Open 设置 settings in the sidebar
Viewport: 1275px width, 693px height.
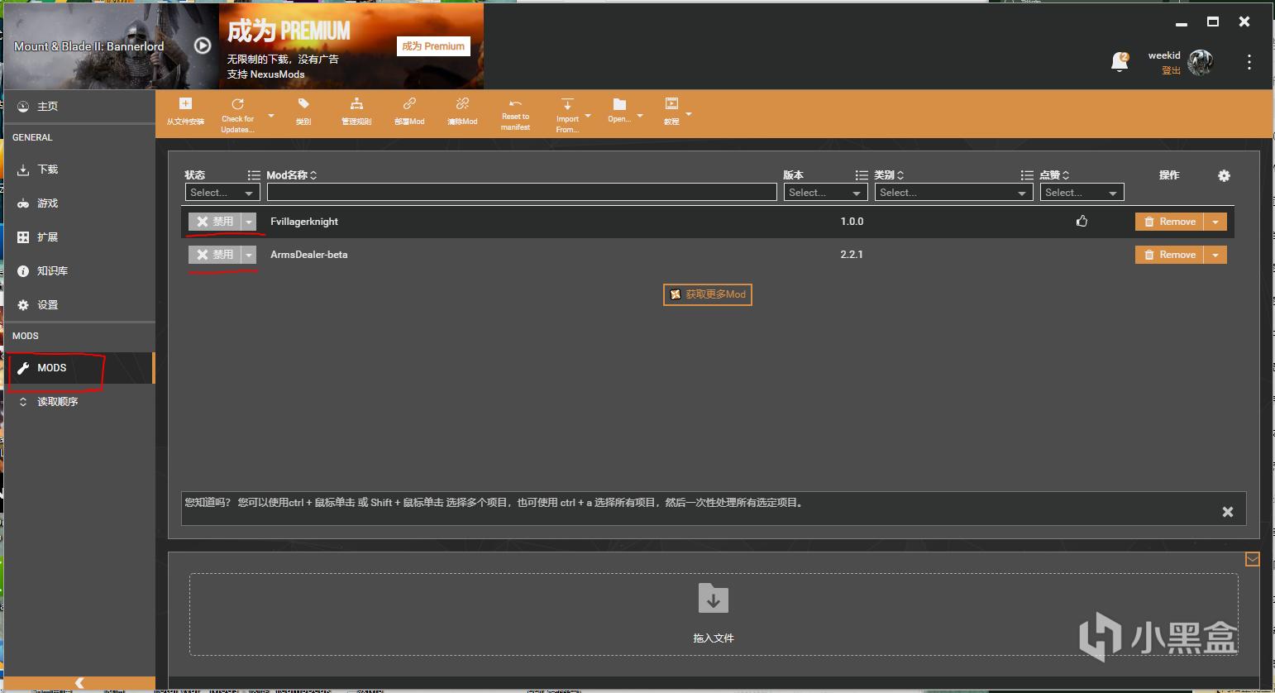pyautogui.click(x=79, y=305)
